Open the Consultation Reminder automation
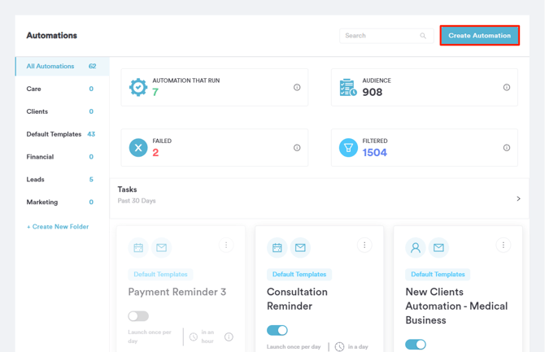Viewport: 545px width, 352px height. point(297,299)
